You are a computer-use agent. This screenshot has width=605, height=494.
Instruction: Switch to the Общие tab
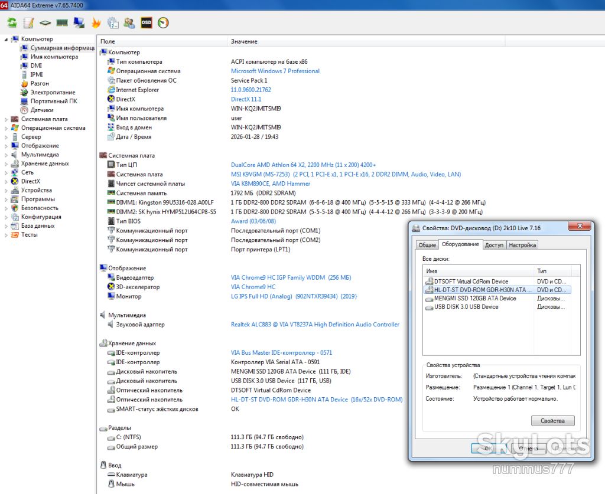click(x=427, y=245)
